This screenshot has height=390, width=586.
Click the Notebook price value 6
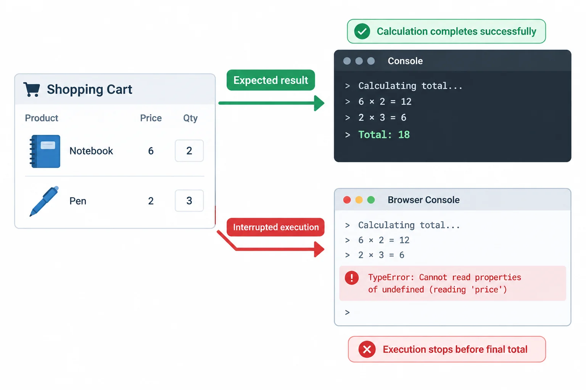[151, 151]
